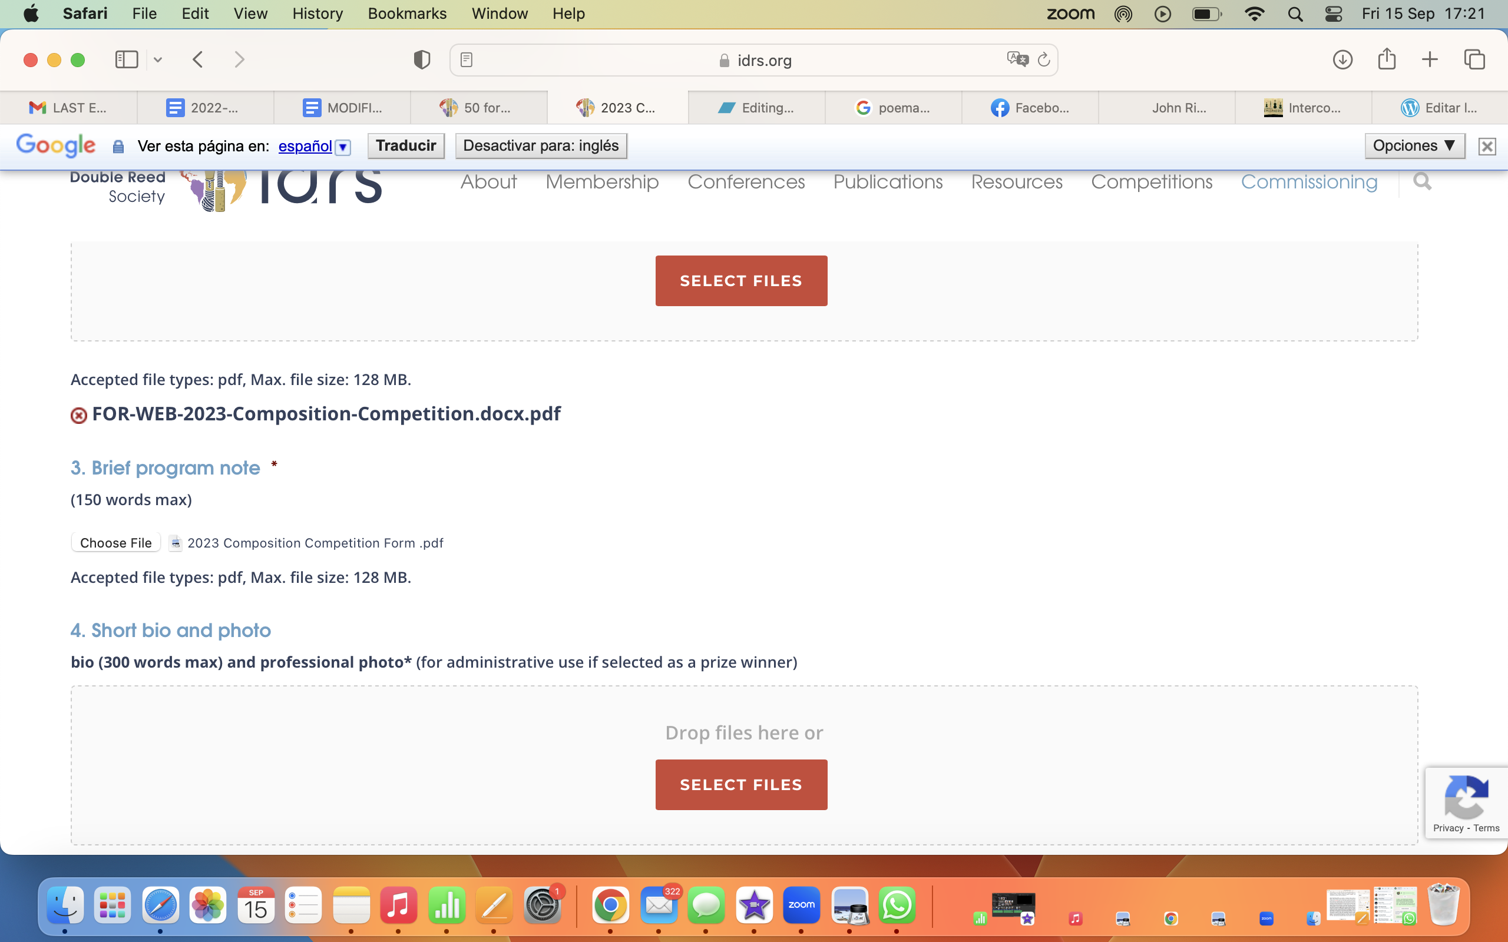Click the Reader view icon in address bar
Image resolution: width=1508 pixels, height=942 pixels.
point(466,60)
